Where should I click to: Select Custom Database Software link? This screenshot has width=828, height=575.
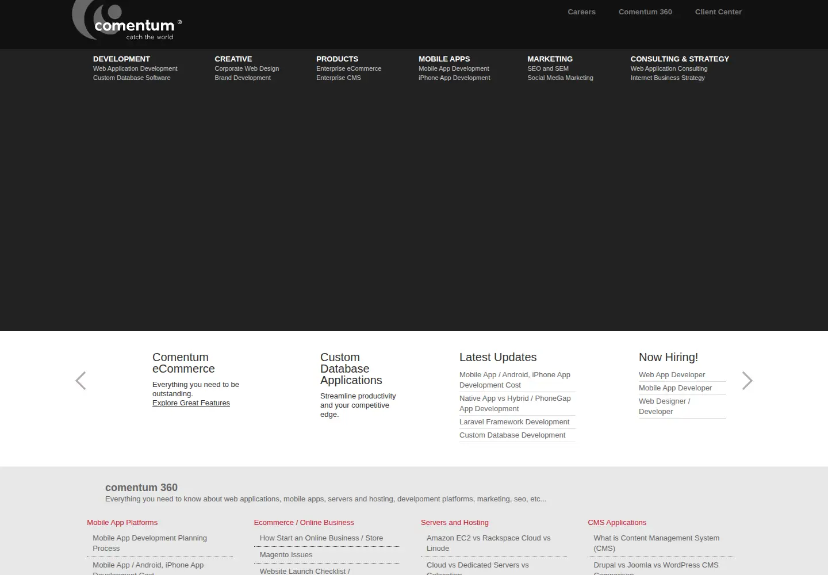[132, 78]
